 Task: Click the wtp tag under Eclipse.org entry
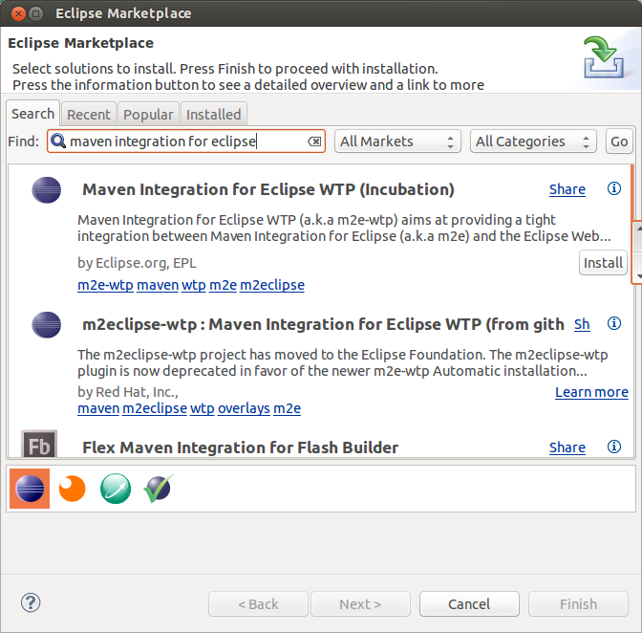pyautogui.click(x=194, y=285)
